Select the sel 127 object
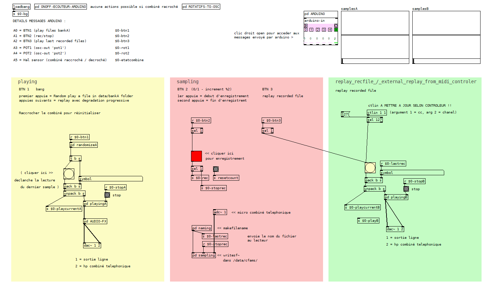The image size is (489, 288). (375, 120)
